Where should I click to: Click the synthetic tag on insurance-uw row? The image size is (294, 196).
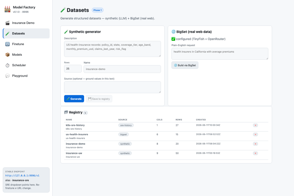pos(125,153)
